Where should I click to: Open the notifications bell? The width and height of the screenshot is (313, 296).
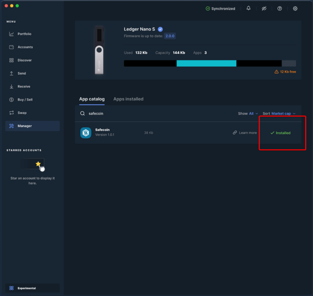pos(249,8)
